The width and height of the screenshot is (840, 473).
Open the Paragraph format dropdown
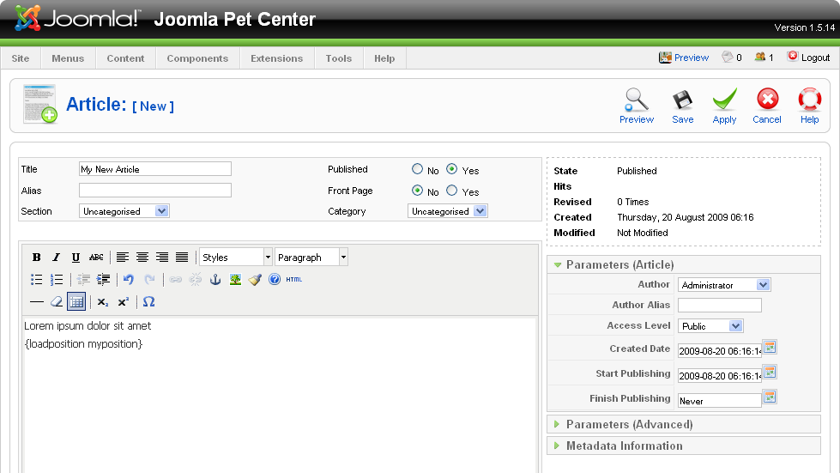coord(311,258)
